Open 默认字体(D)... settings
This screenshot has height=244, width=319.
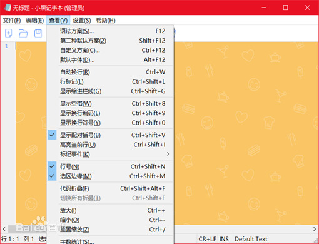point(110,60)
